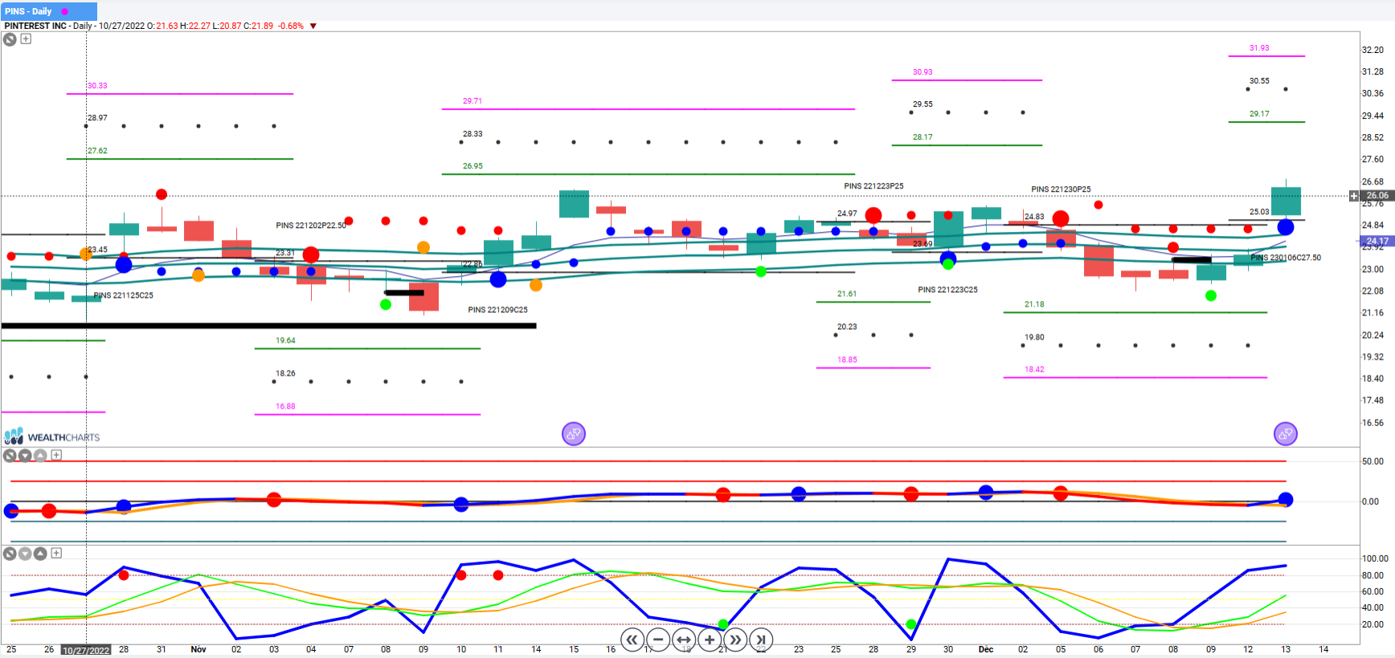Click the PINS 221209C25 option label
Viewport: 1395px width, 658px height.
tap(498, 310)
